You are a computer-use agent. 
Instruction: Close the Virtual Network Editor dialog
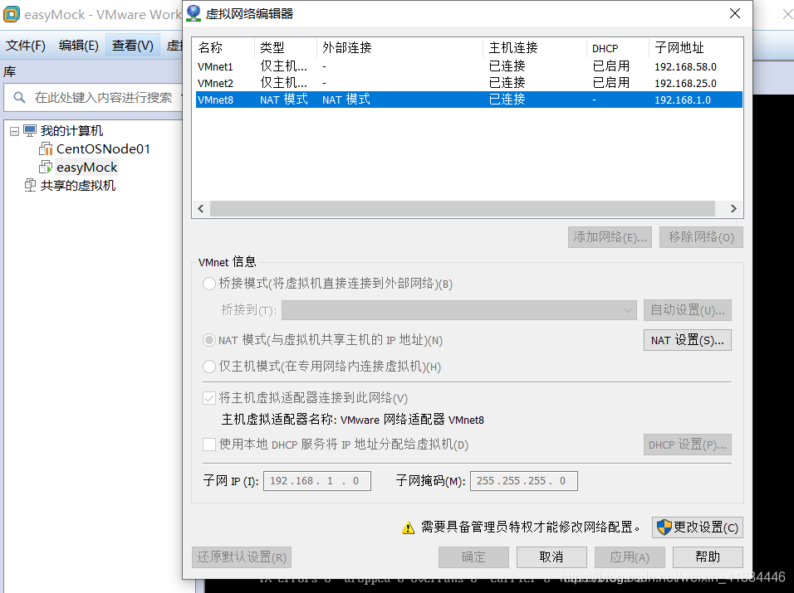click(x=735, y=13)
